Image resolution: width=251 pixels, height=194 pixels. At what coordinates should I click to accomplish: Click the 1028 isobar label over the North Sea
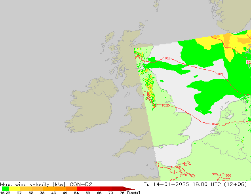pos(220,74)
